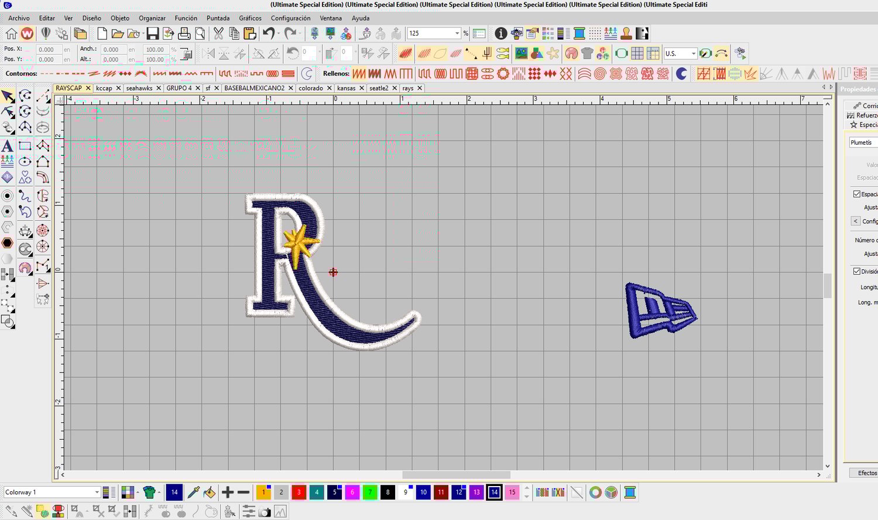Click the Efectos button

coord(866,473)
